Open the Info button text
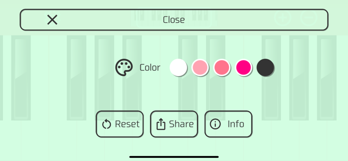Screen dimensions: 348x161 click(236, 124)
